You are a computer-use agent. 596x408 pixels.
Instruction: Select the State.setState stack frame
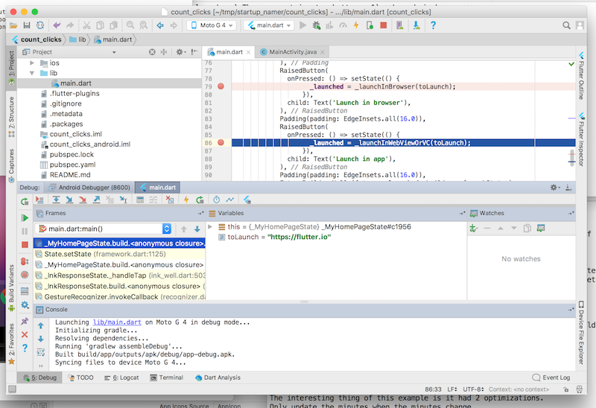(119, 254)
